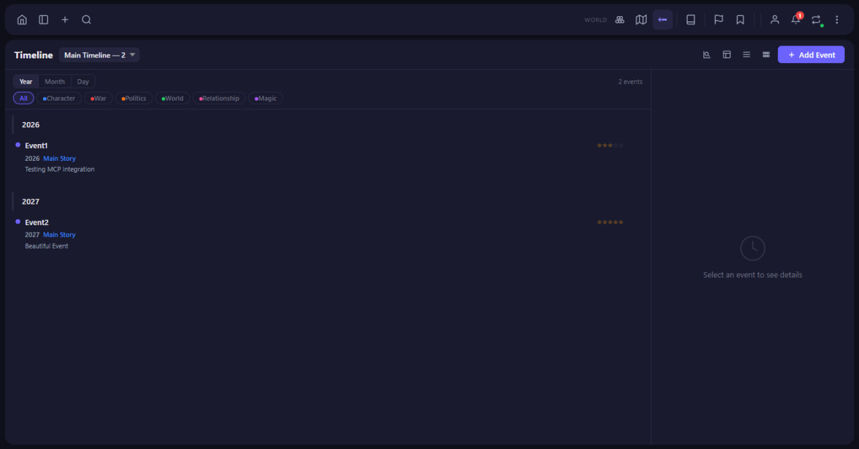Click the 2027 year heading
The height and width of the screenshot is (449, 859).
[x=31, y=202]
